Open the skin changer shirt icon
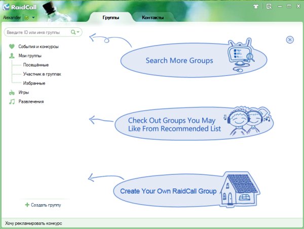This screenshot has width=304, height=229. [x=256, y=7]
